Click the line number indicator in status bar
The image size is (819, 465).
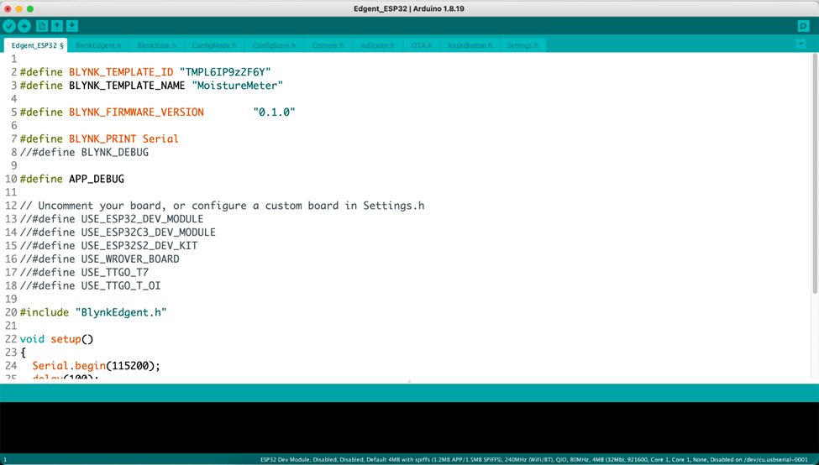[x=5, y=460]
